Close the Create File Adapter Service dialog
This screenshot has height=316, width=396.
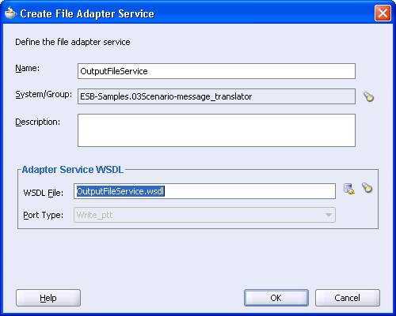383,13
